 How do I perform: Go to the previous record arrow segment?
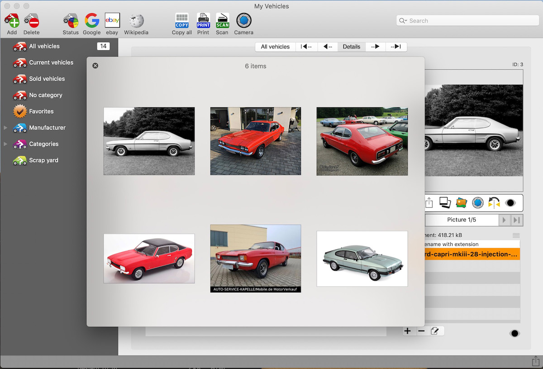328,47
